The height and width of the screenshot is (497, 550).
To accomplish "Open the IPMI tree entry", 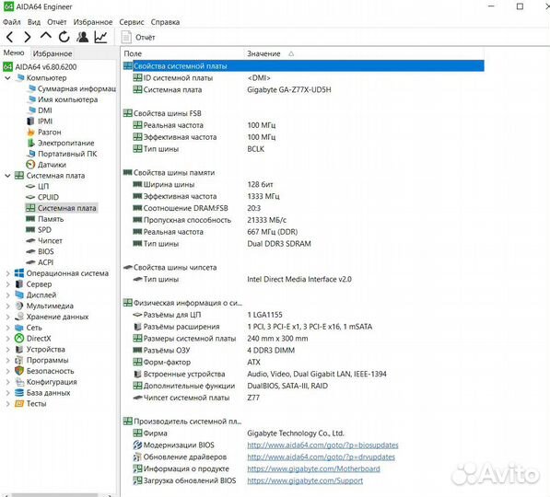I will pyautogui.click(x=40, y=121).
